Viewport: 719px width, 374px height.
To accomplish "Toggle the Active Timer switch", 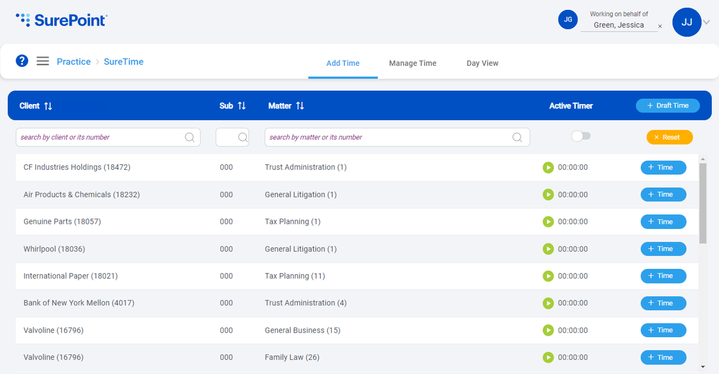I will (x=580, y=136).
